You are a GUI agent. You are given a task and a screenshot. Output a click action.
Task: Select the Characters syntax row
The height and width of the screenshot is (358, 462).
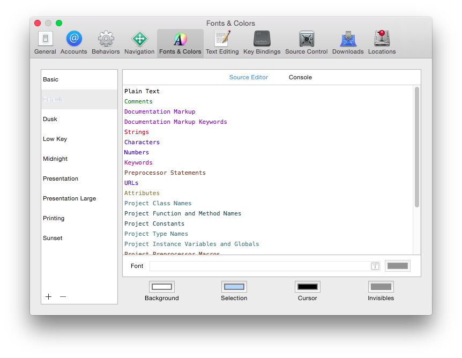point(267,143)
